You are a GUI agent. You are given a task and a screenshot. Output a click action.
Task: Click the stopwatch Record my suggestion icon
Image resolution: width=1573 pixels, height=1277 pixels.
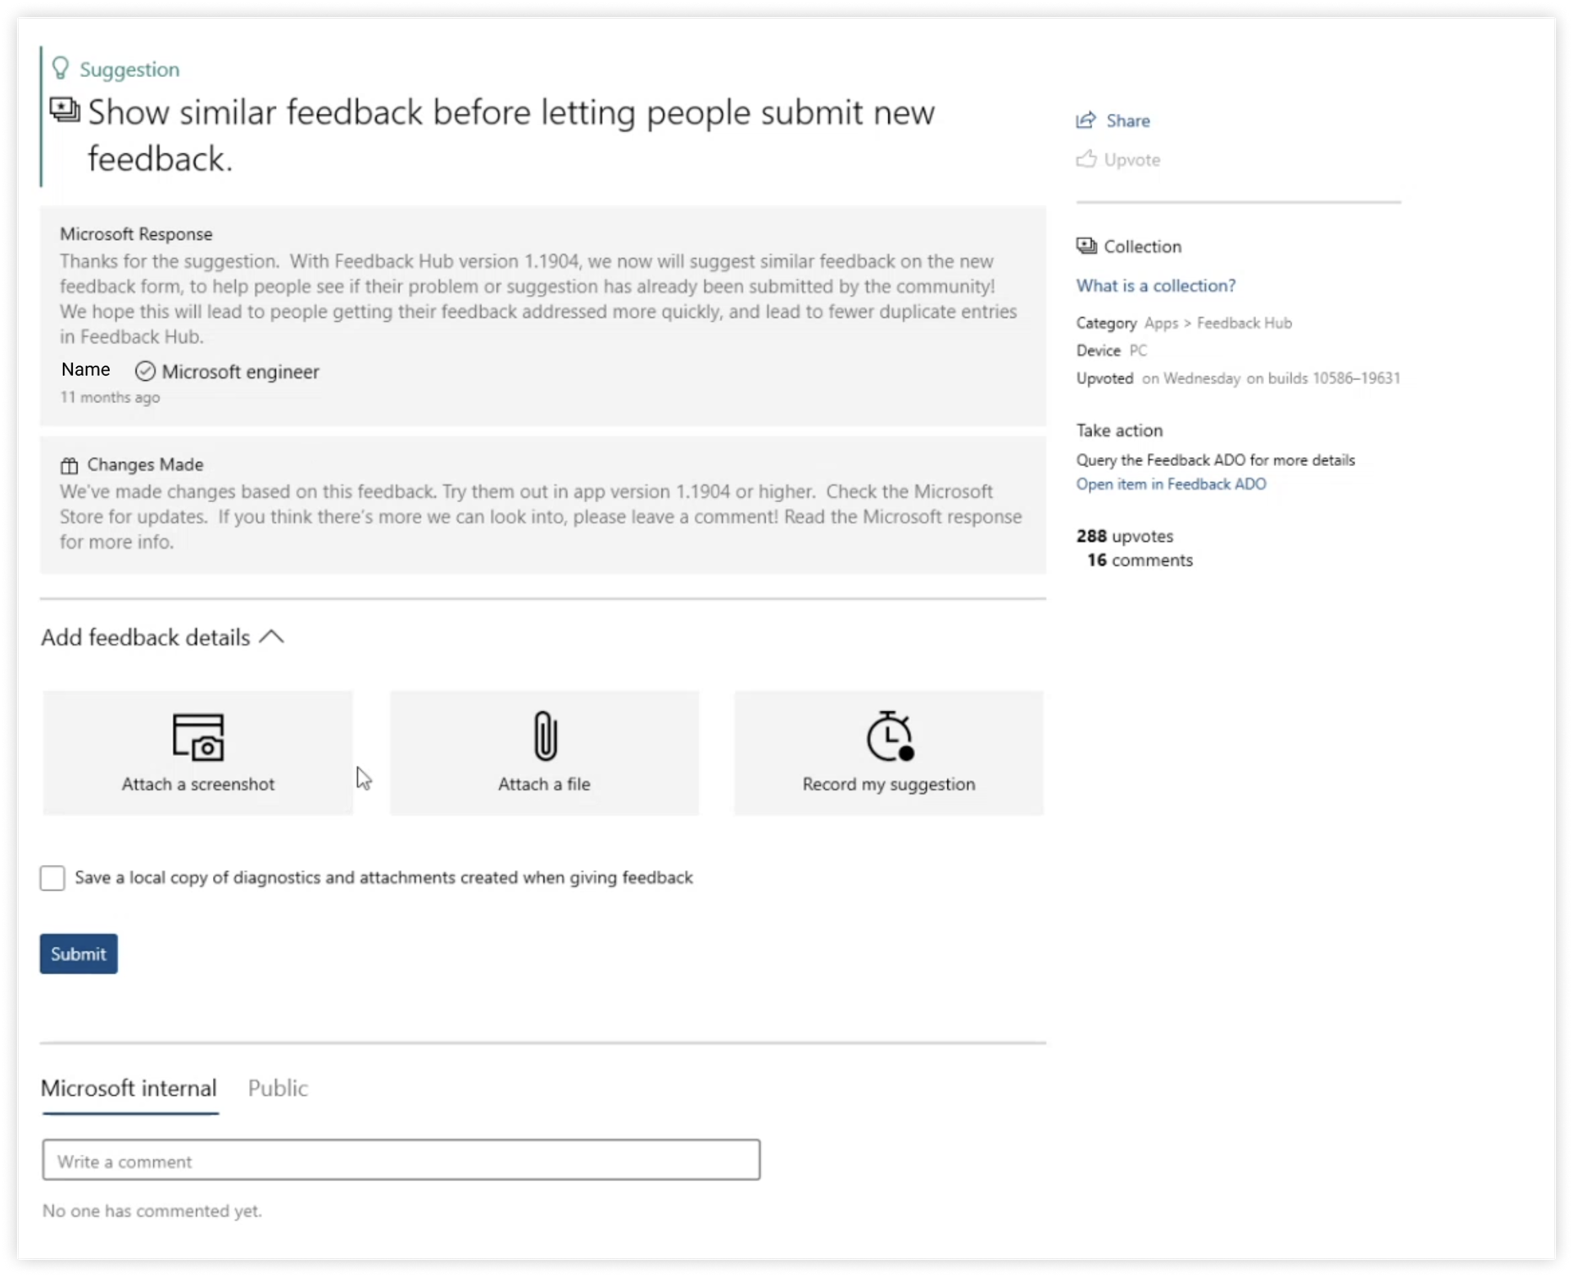[x=890, y=736]
